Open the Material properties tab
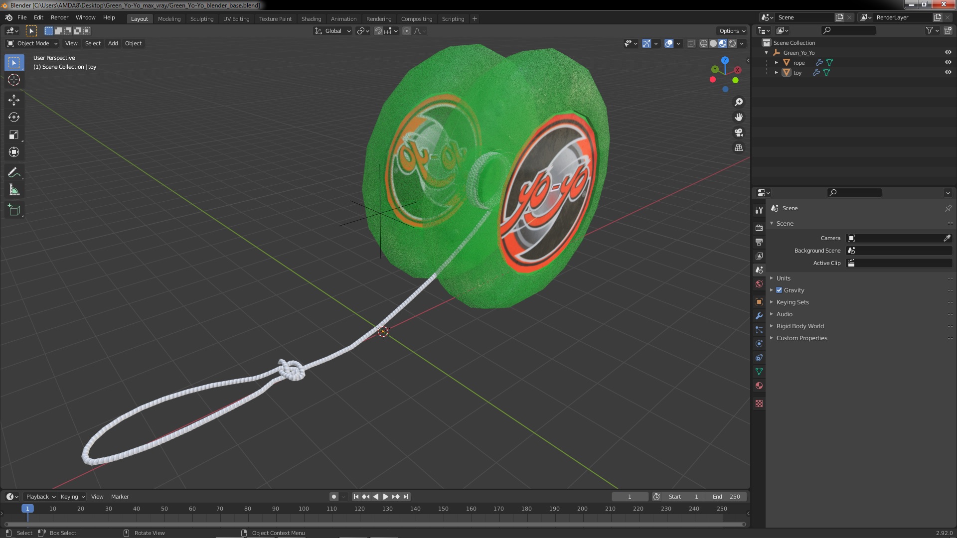The image size is (957, 538). coord(759,386)
